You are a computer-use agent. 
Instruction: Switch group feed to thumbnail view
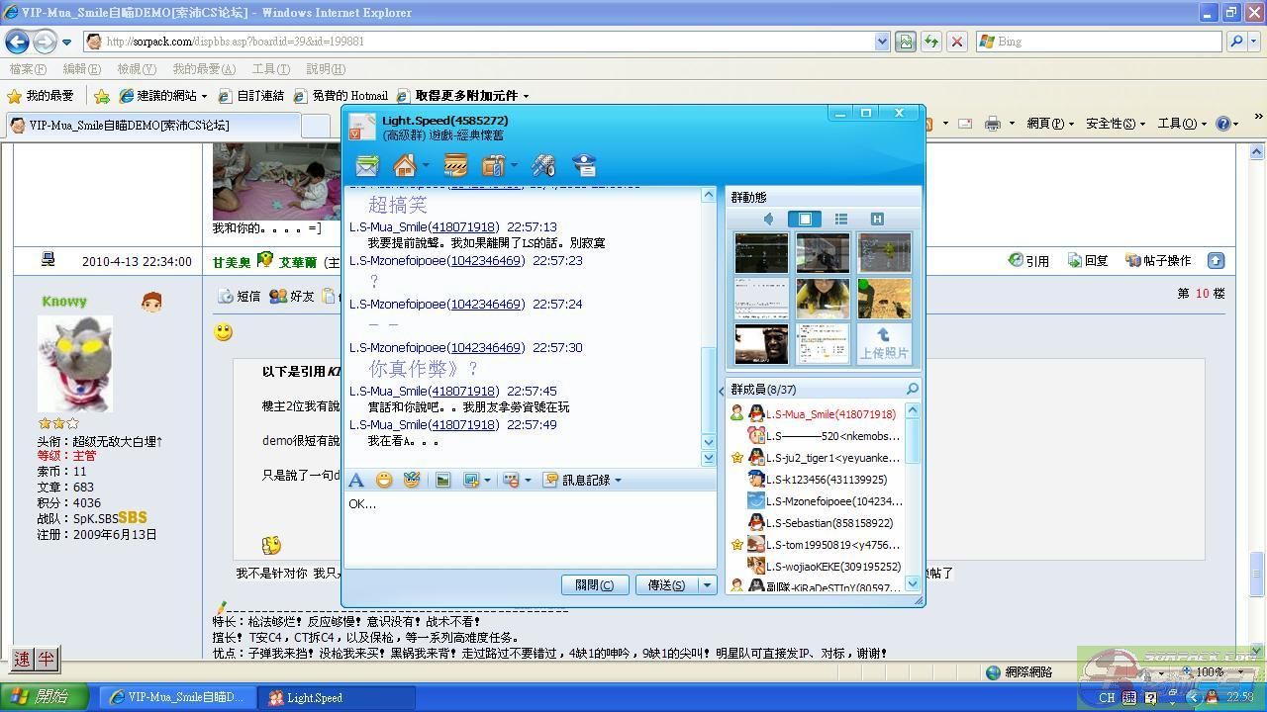[805, 219]
